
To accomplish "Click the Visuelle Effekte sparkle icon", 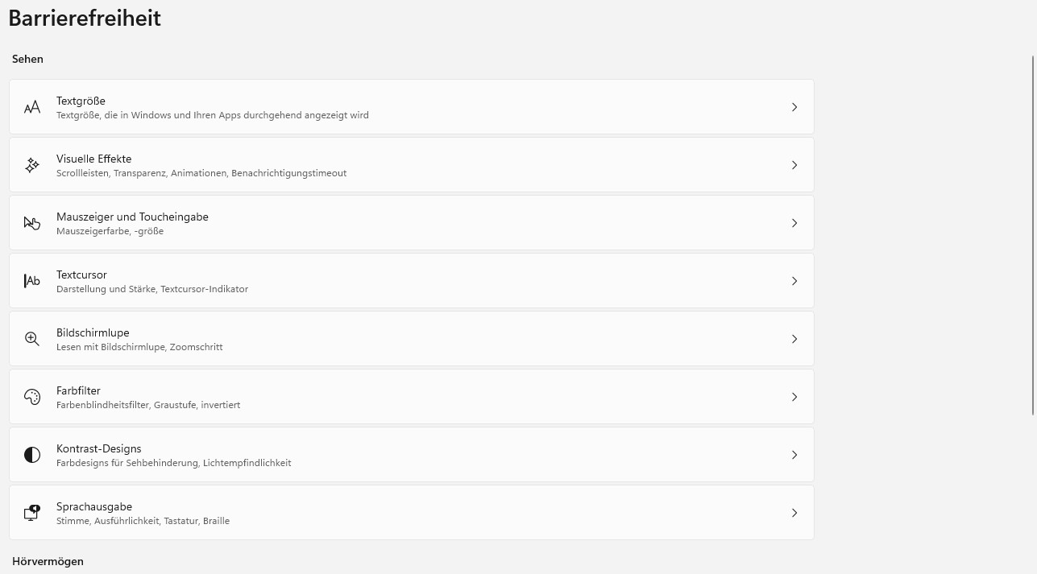I will coord(32,165).
